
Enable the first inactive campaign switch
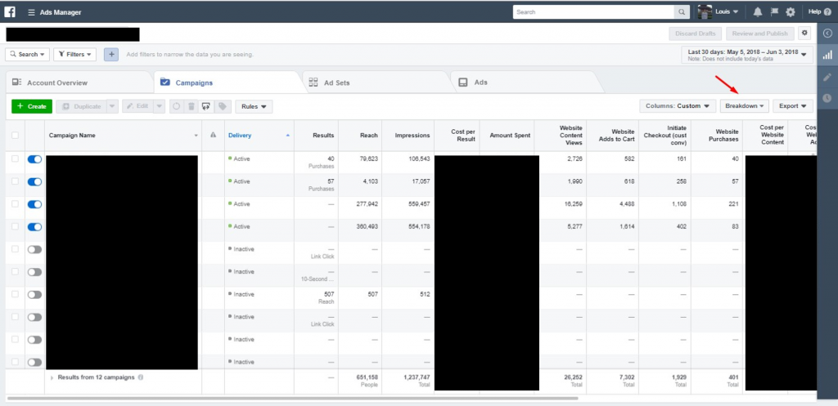34,249
